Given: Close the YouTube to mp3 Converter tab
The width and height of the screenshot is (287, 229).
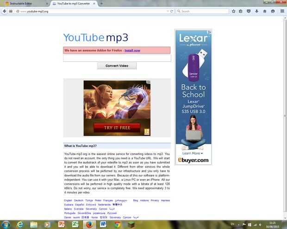Looking at the screenshot, I should [94, 4].
